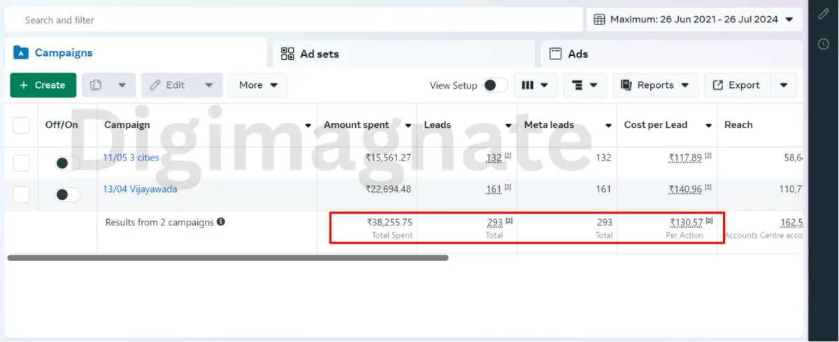Viewport: 839px width, 342px height.
Task: Click the horizontal scrollbar below the table
Action: click(x=228, y=258)
